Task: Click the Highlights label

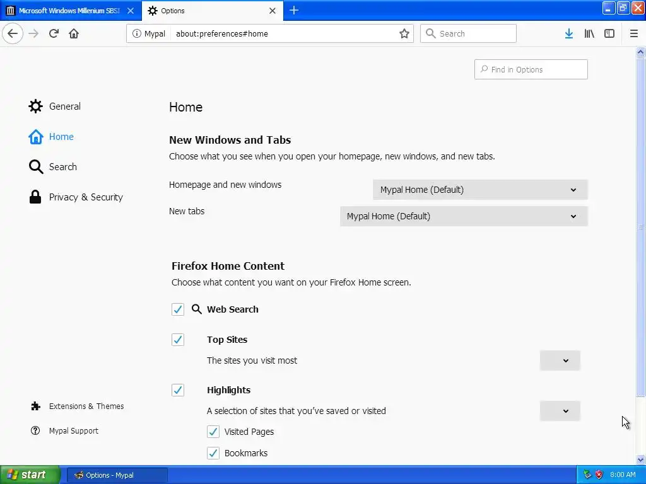Action: tap(228, 389)
